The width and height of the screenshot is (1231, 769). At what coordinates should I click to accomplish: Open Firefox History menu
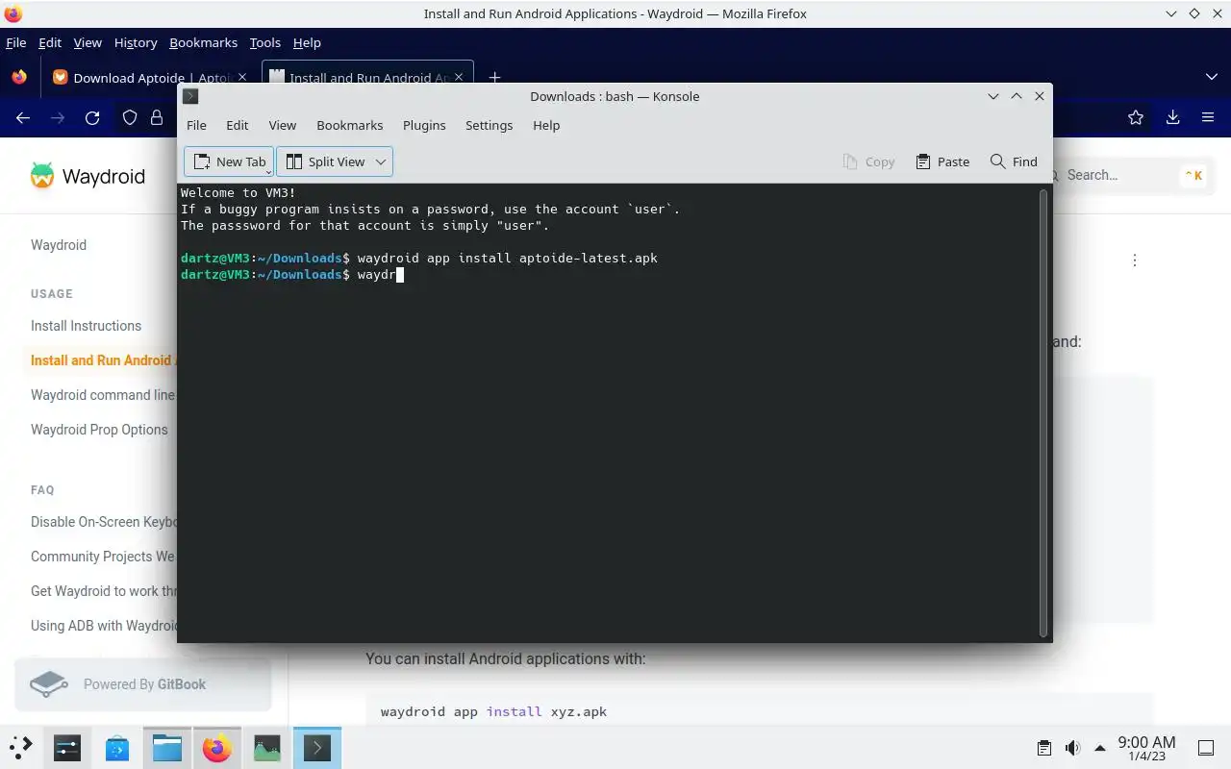[136, 42]
